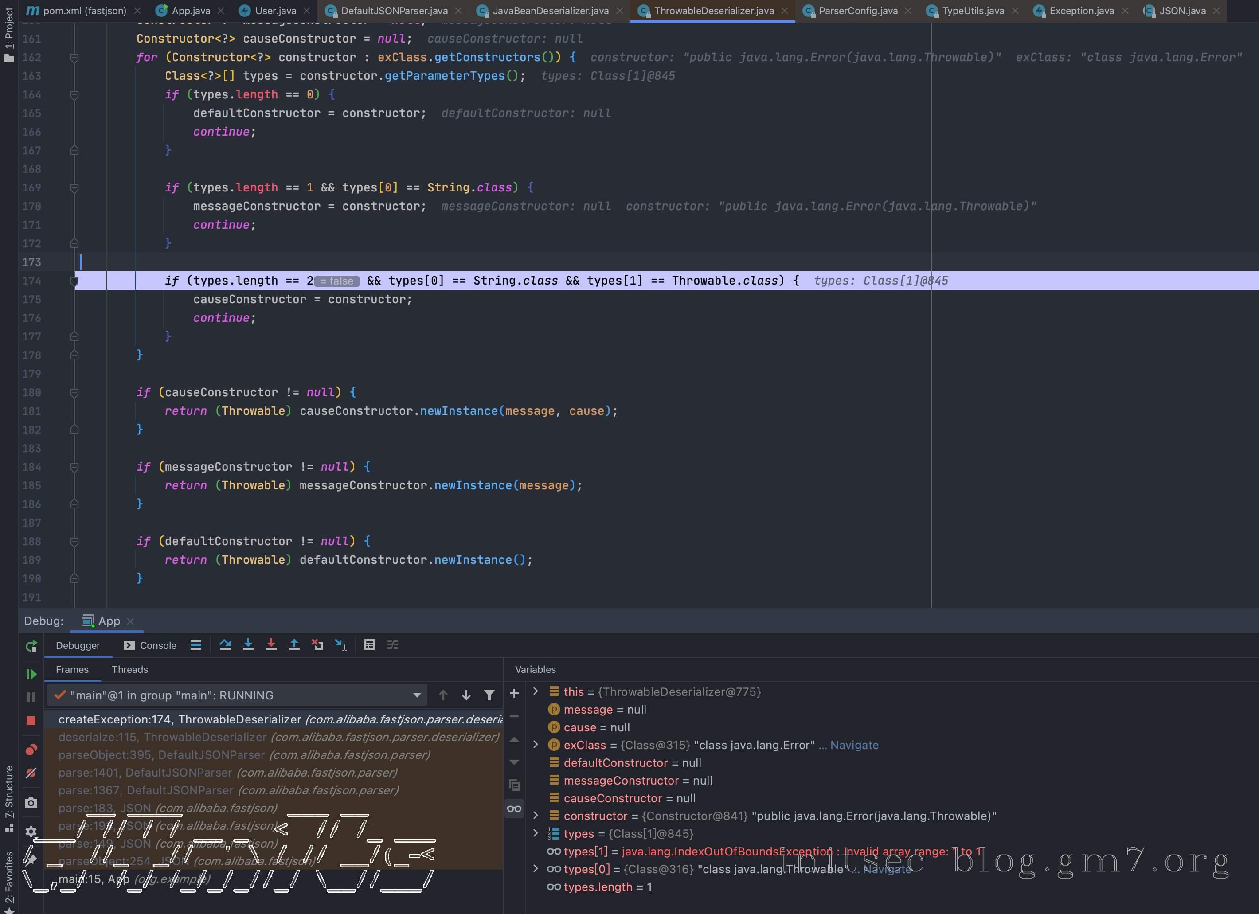The width and height of the screenshot is (1259, 914).
Task: Expand the constructor variable node
Action: 536,816
